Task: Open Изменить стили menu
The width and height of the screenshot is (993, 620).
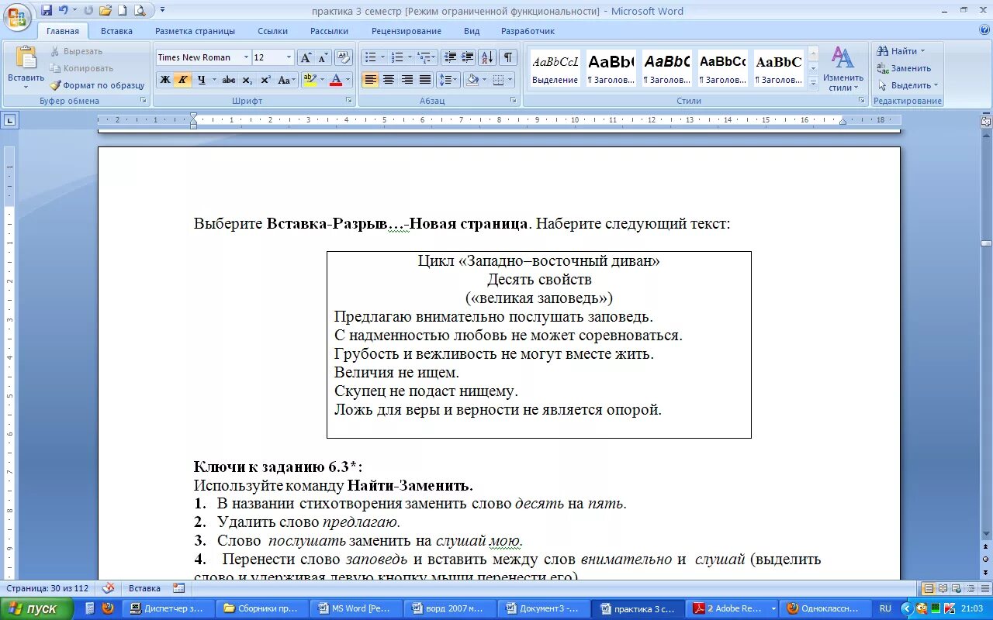Action: [843, 69]
